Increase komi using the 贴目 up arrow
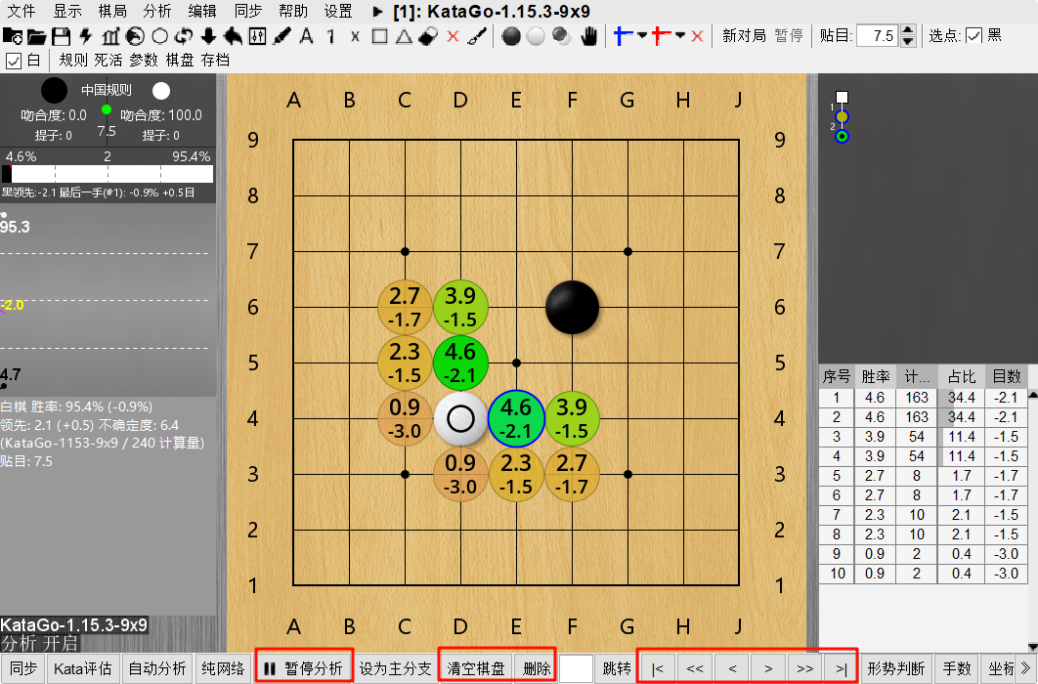 [908, 30]
